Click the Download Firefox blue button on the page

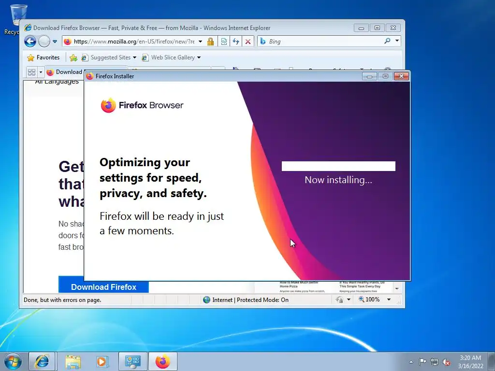(103, 287)
